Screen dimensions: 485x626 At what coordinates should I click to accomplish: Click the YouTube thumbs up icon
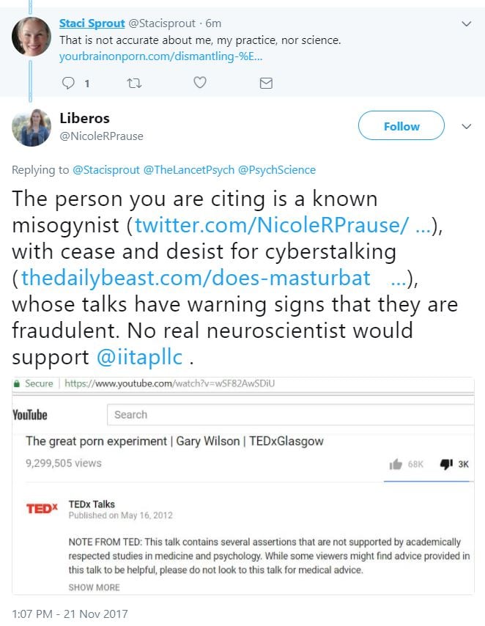396,464
